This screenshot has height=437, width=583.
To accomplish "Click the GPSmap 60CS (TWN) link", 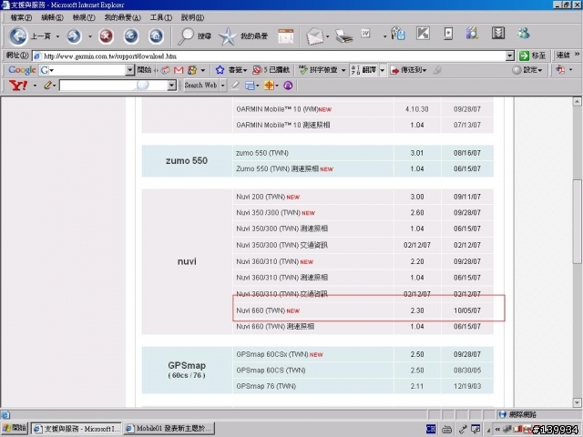I will pyautogui.click(x=271, y=371).
